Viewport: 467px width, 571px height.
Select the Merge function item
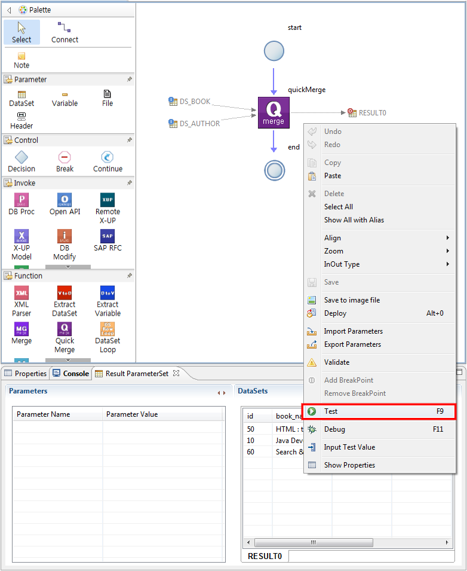[x=21, y=334]
